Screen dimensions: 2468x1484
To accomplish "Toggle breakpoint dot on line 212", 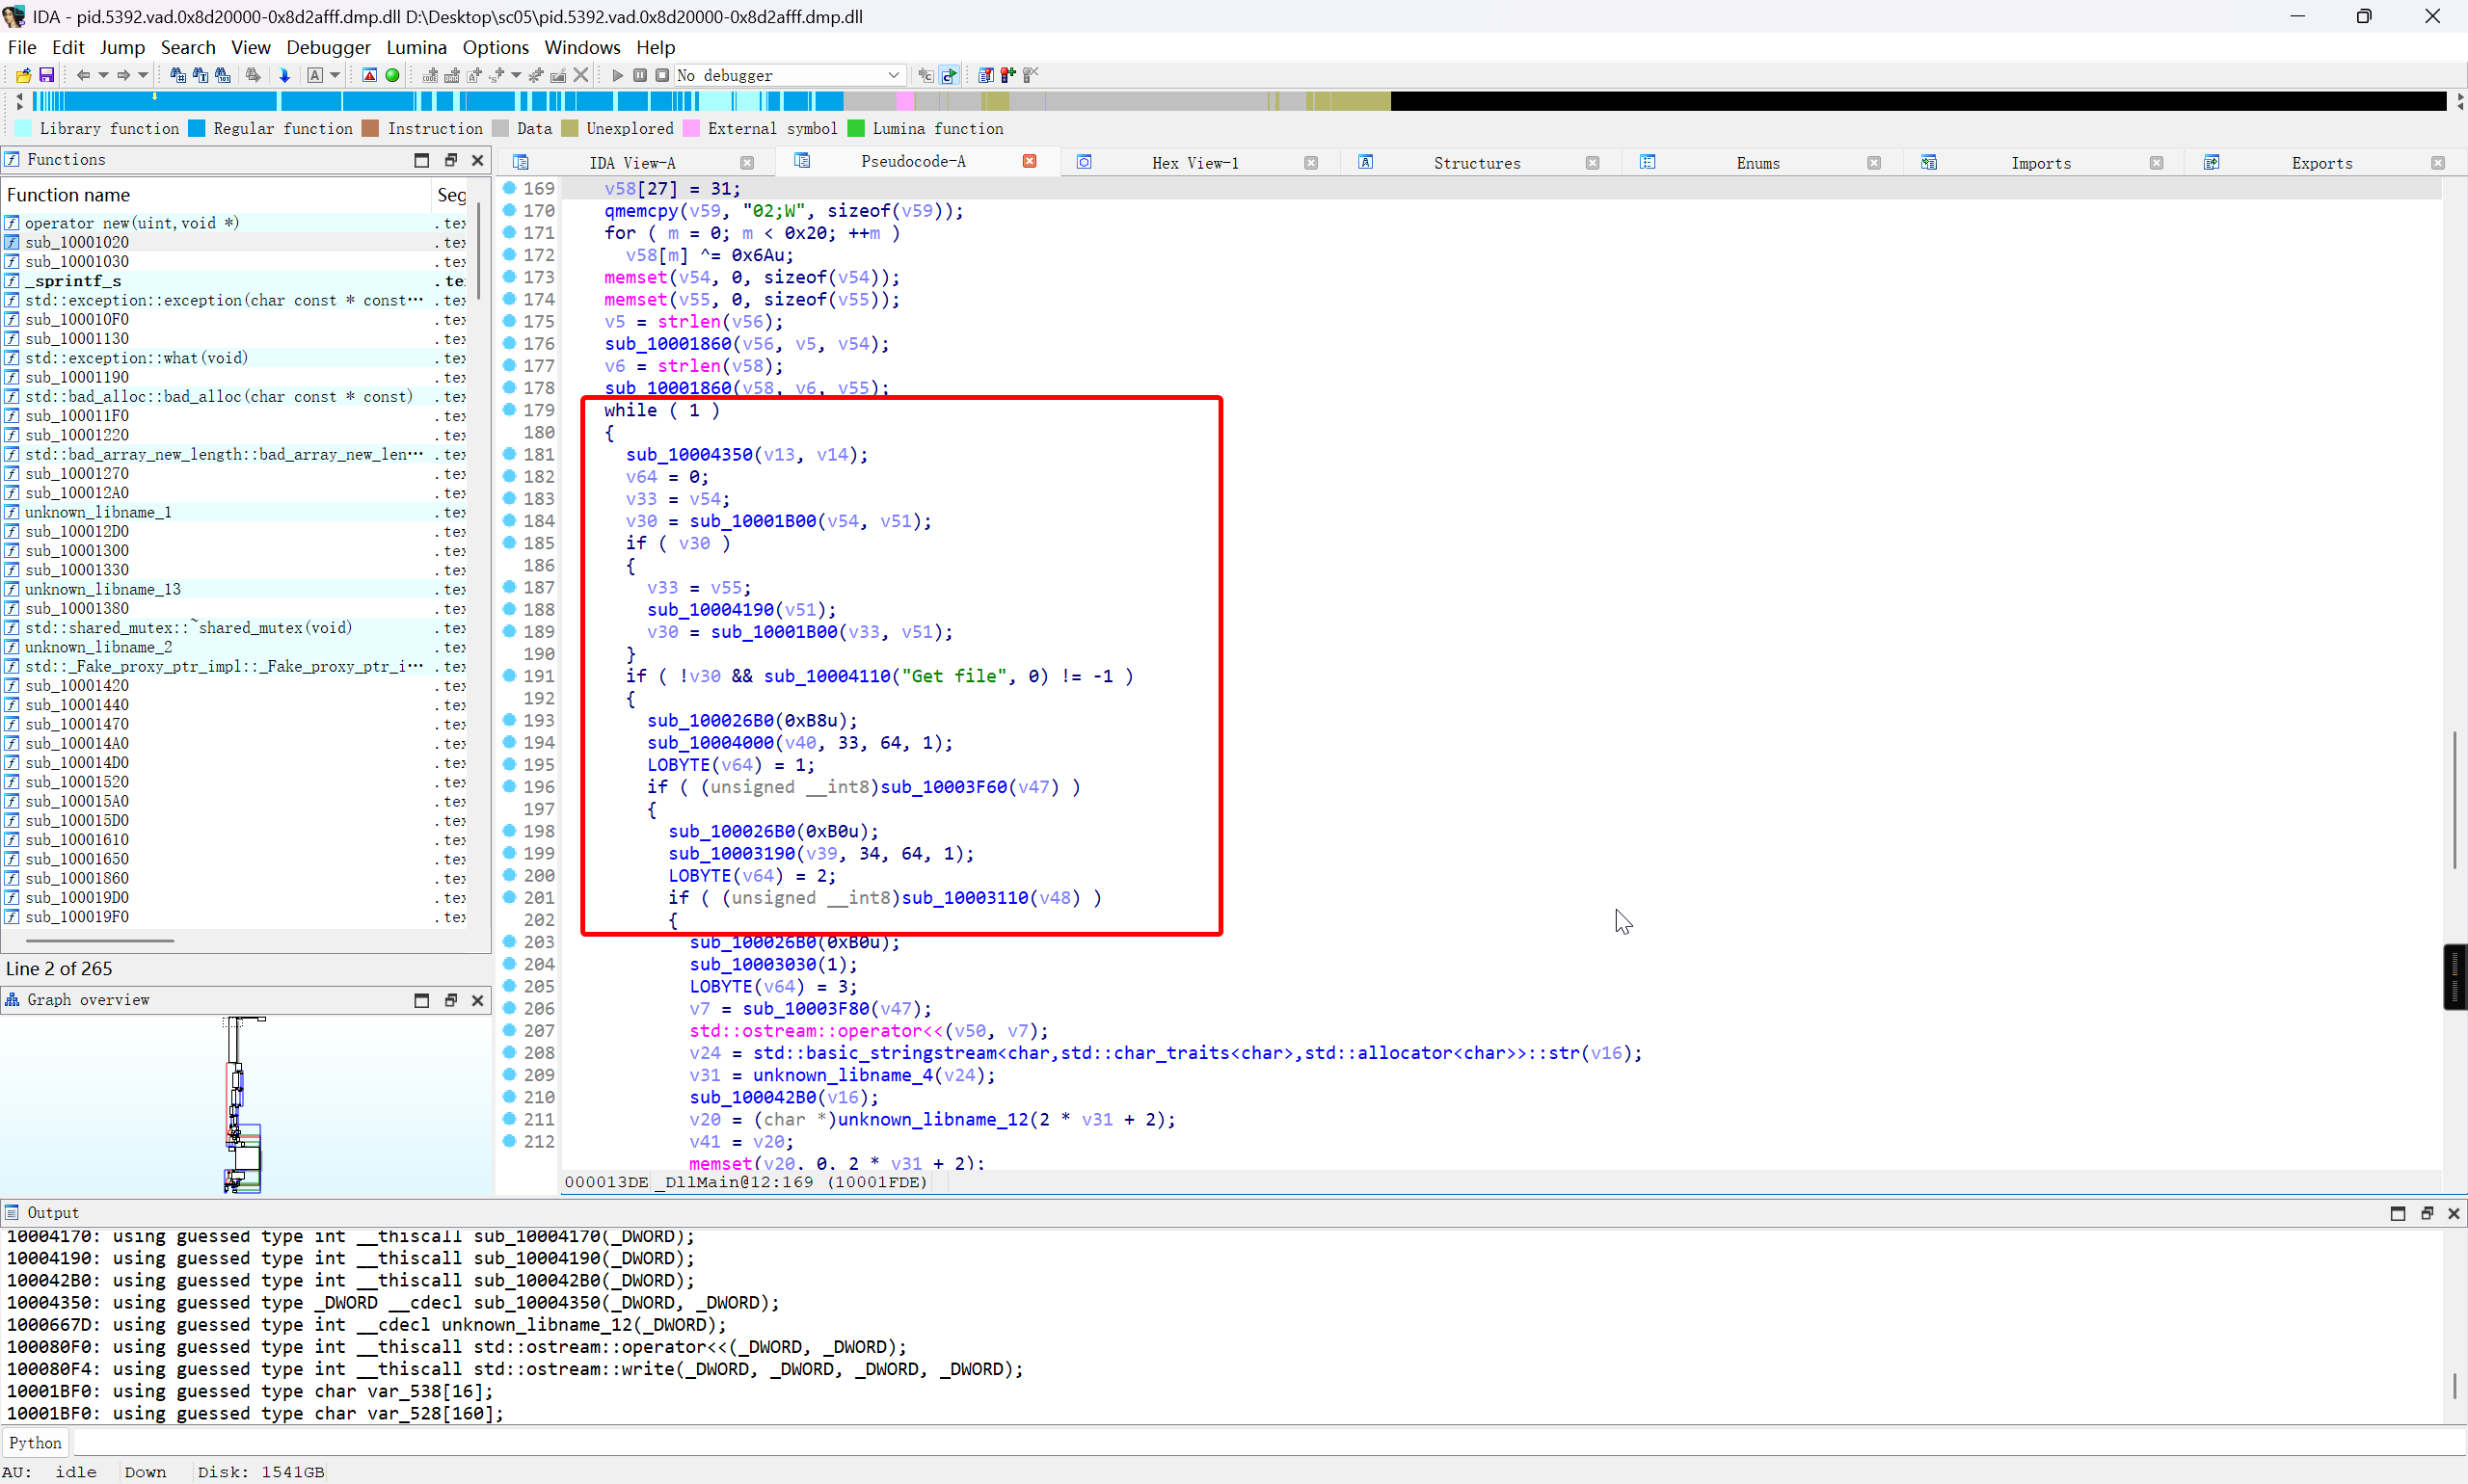I will click(509, 1141).
